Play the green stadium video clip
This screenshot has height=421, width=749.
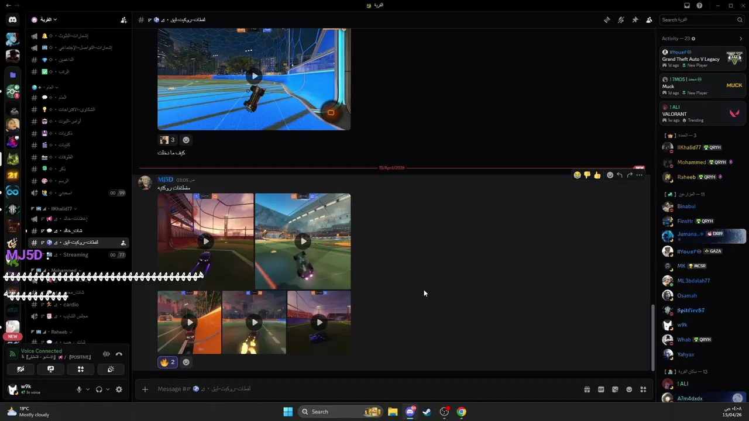303,241
